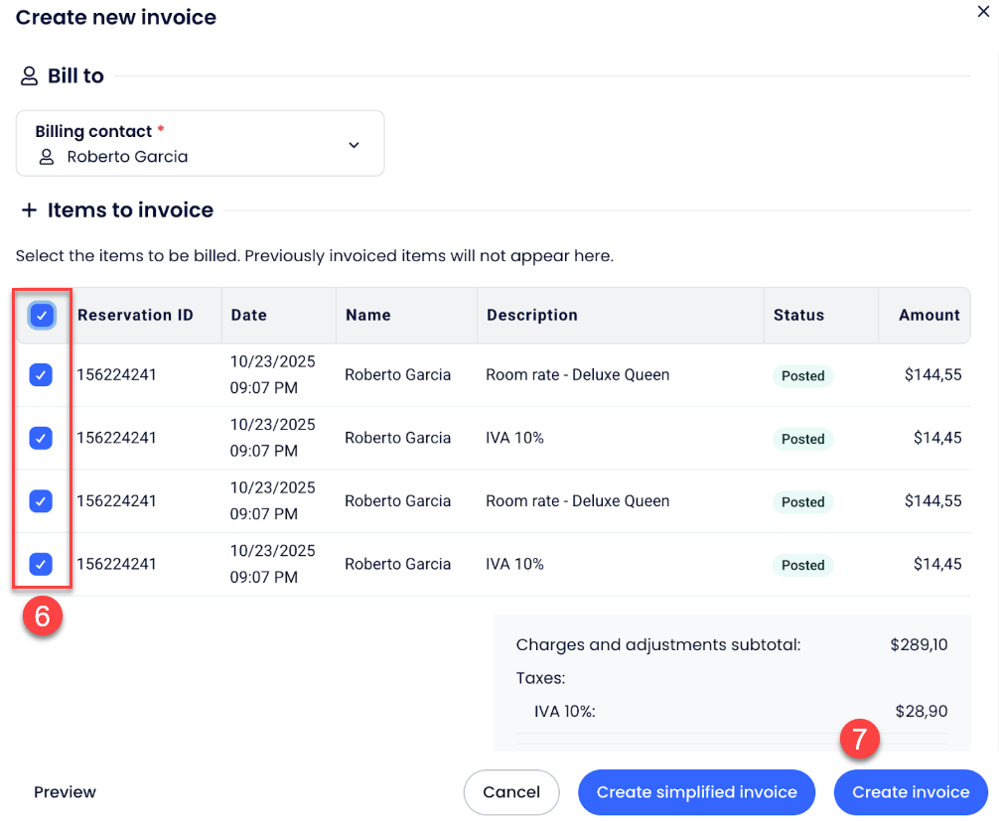Uncheck the last IVA 10% row checkbox

click(41, 564)
